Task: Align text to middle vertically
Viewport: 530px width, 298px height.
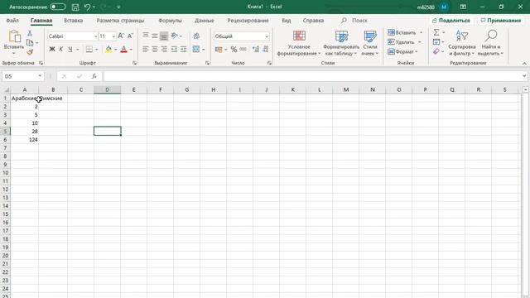Action: click(x=155, y=36)
